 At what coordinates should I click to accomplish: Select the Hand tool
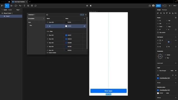[32, 6]
